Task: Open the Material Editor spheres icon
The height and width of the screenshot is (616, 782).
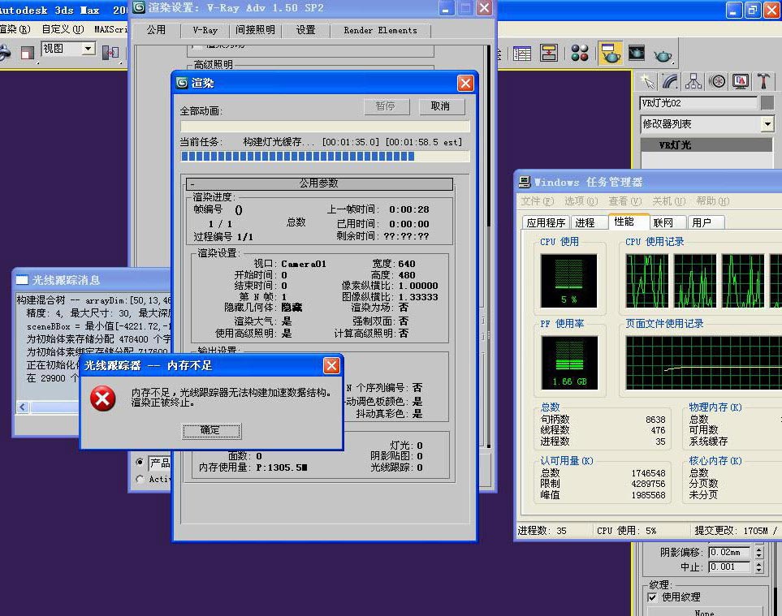Action: point(580,54)
